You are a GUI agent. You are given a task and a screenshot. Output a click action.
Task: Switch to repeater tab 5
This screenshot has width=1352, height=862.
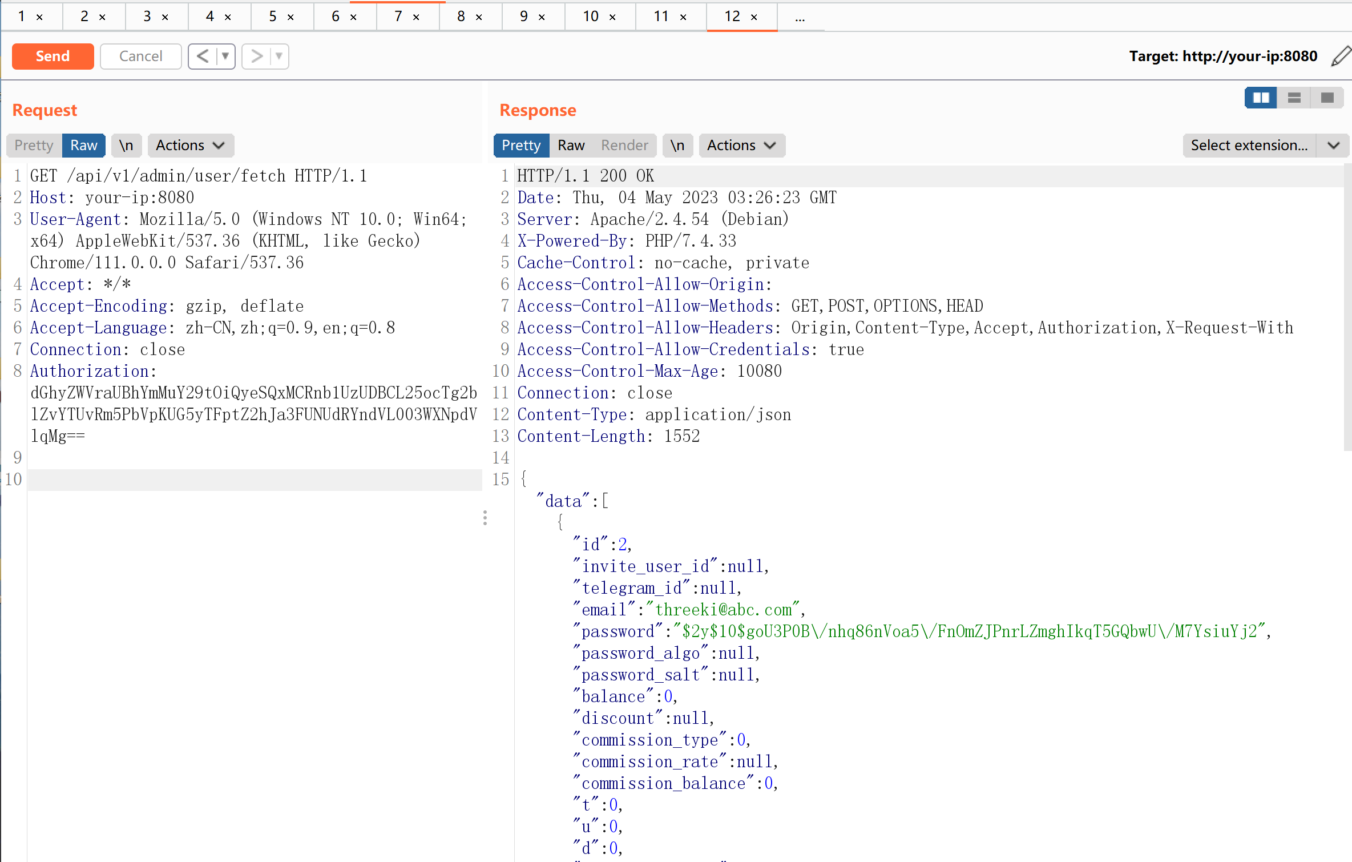pyautogui.click(x=273, y=17)
